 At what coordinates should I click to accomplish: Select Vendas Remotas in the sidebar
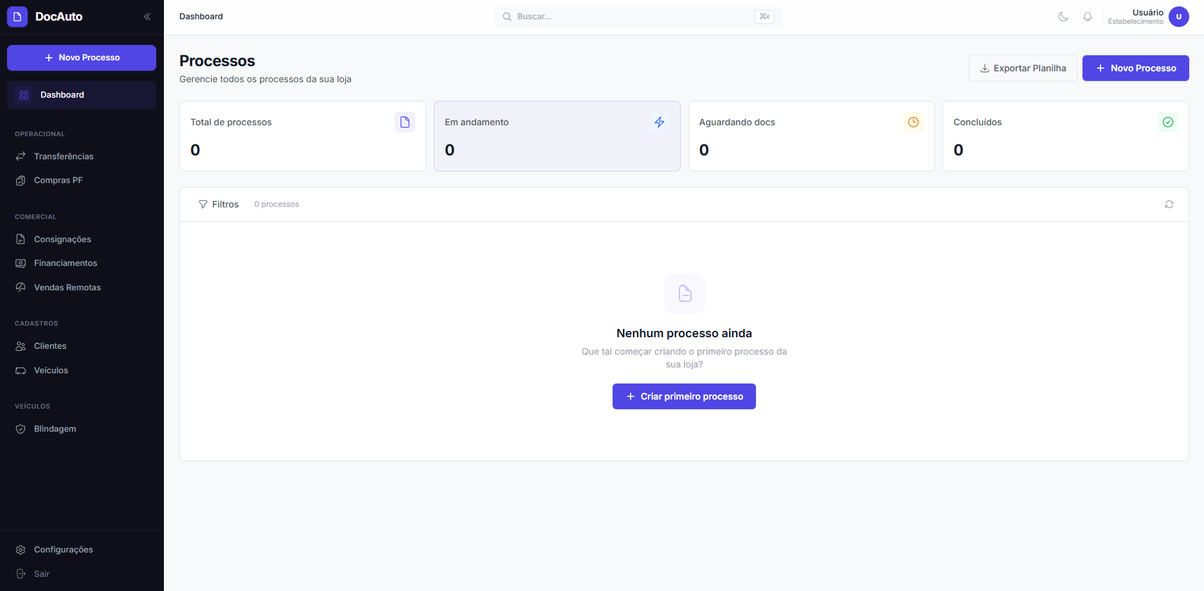click(x=67, y=287)
